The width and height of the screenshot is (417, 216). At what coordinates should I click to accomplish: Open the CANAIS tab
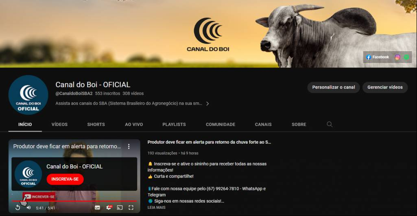click(x=263, y=125)
